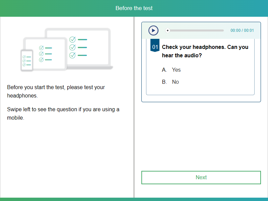Click the "Swipe left to see the question" text

pos(63,114)
